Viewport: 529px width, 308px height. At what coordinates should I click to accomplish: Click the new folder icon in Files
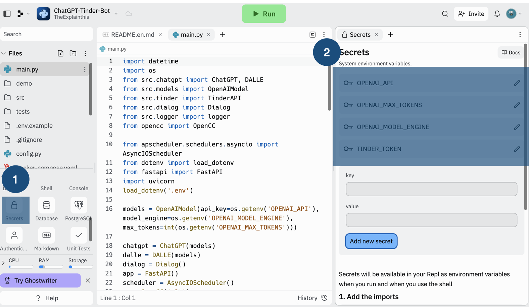(x=73, y=53)
